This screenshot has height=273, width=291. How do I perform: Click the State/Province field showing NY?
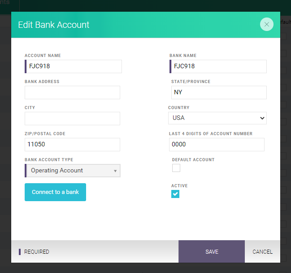coord(219,92)
